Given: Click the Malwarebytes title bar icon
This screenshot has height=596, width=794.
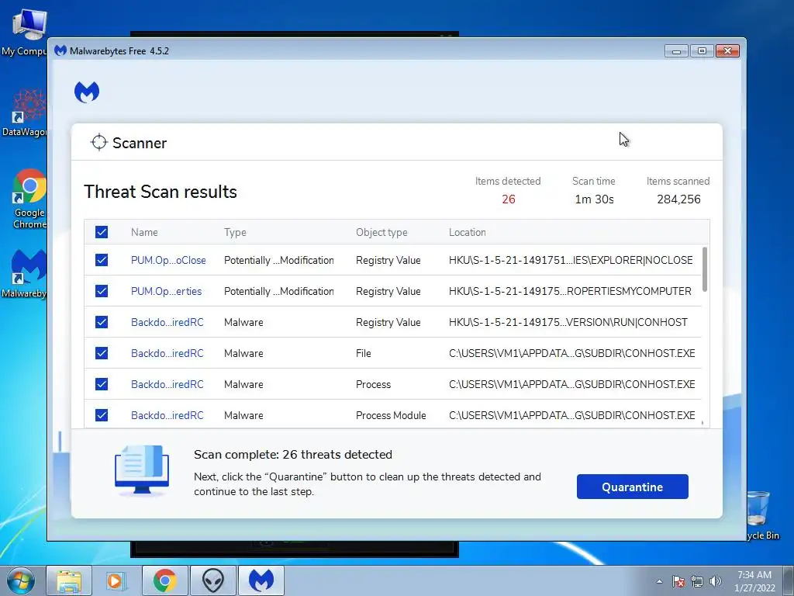Looking at the screenshot, I should tap(60, 50).
